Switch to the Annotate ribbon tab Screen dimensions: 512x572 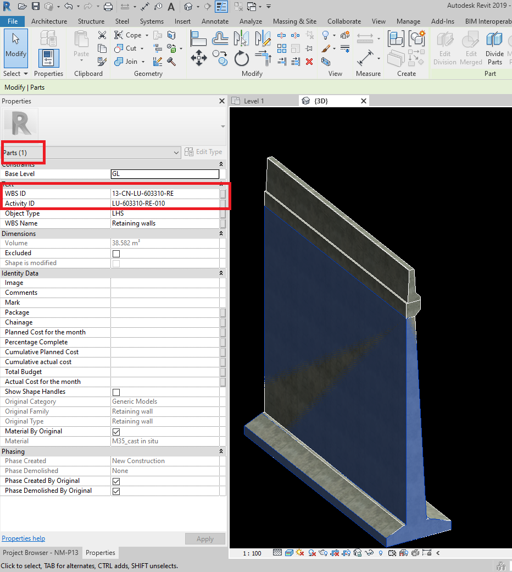pyautogui.click(x=215, y=21)
